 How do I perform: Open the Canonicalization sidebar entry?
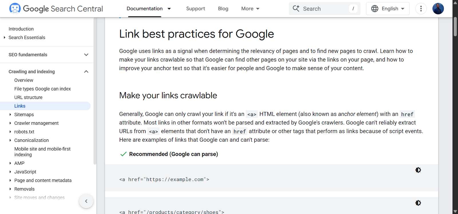pos(31,140)
